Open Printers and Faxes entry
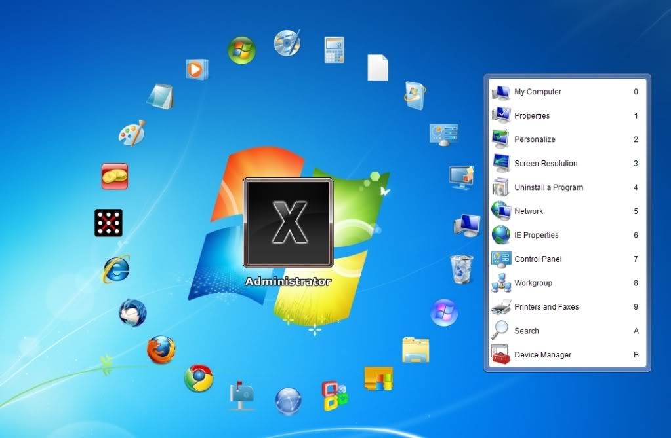 567,307
